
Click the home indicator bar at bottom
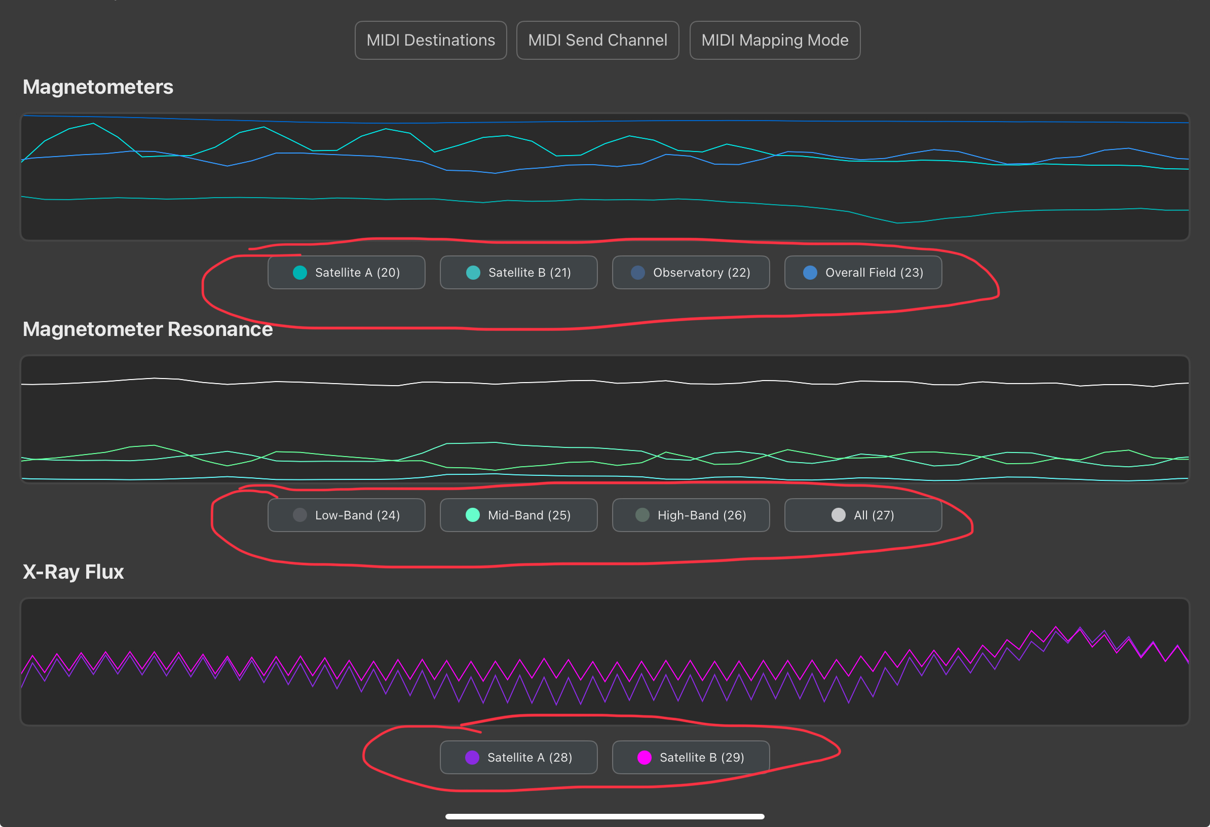[604, 816]
